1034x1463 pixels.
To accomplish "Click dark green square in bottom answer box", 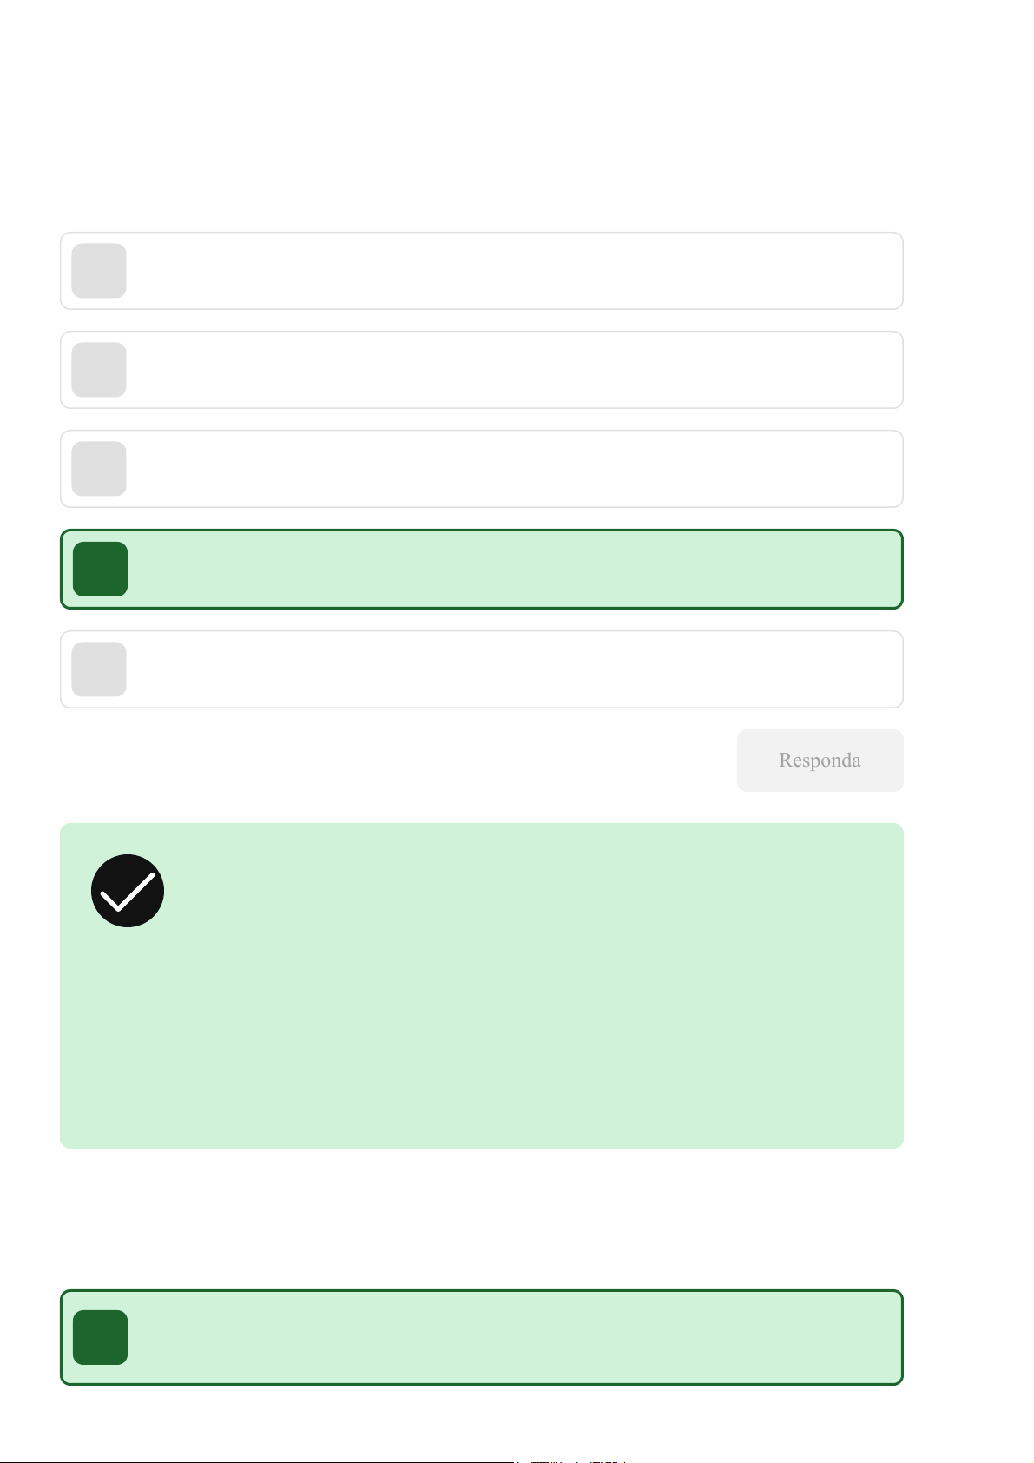I will 101,1337.
